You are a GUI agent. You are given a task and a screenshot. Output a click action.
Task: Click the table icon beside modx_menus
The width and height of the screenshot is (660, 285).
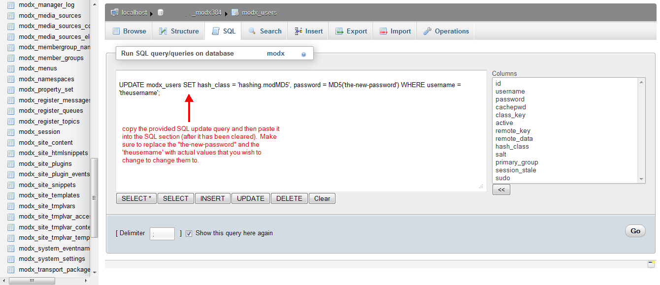[11, 68]
